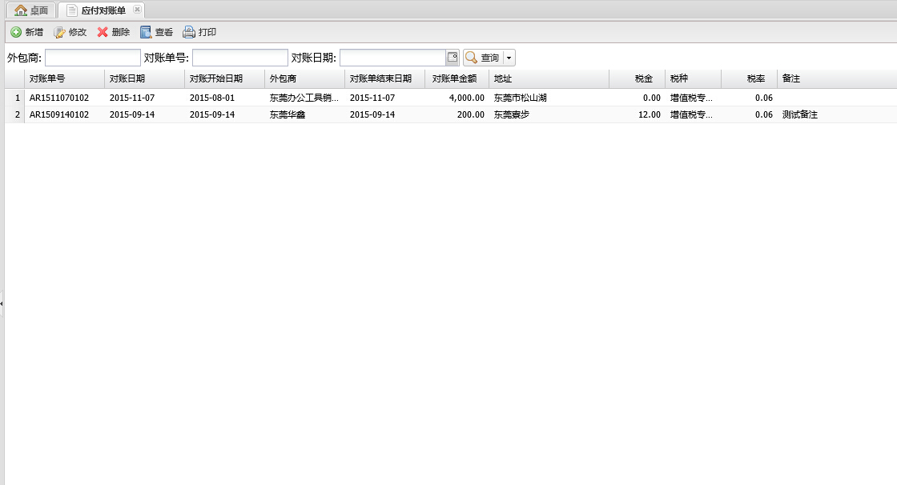The image size is (897, 485).
Task: Click the 删除 (Delete) red X icon
Action: point(103,32)
